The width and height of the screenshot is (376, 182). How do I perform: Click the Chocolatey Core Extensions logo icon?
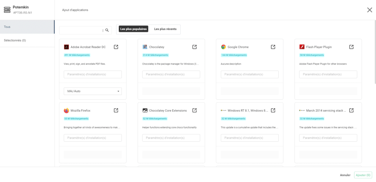pyautogui.click(x=145, y=110)
